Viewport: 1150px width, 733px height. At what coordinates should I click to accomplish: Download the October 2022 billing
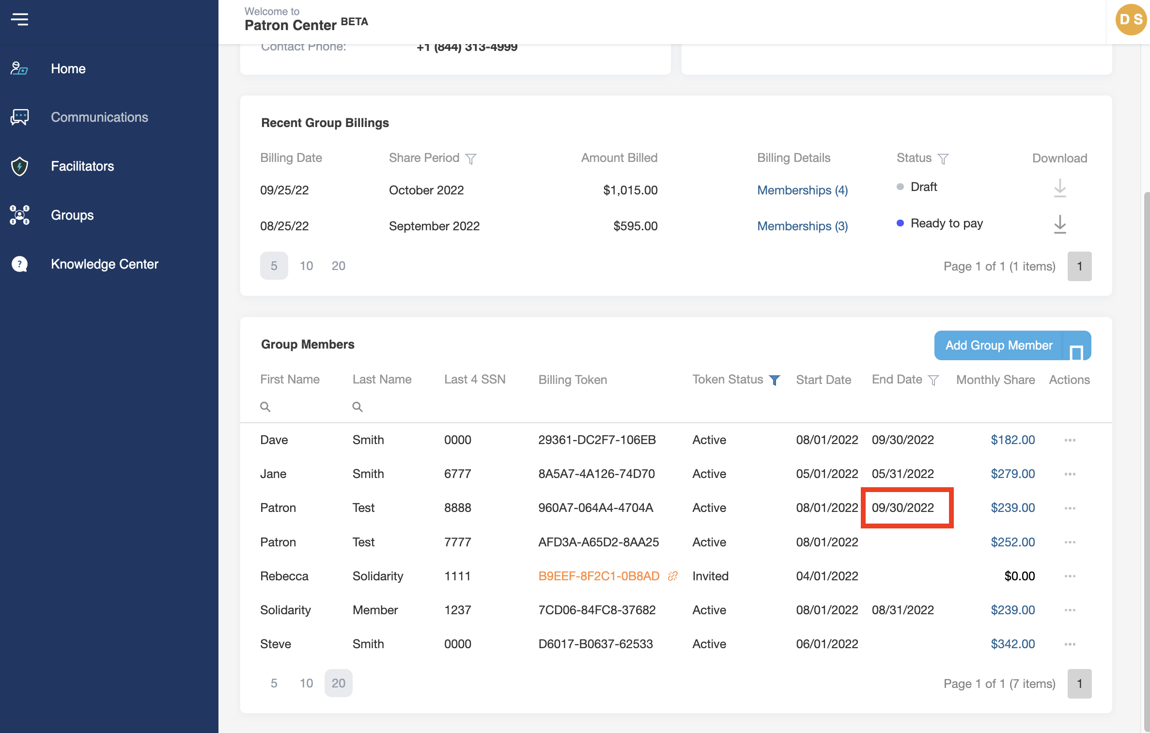1059,188
